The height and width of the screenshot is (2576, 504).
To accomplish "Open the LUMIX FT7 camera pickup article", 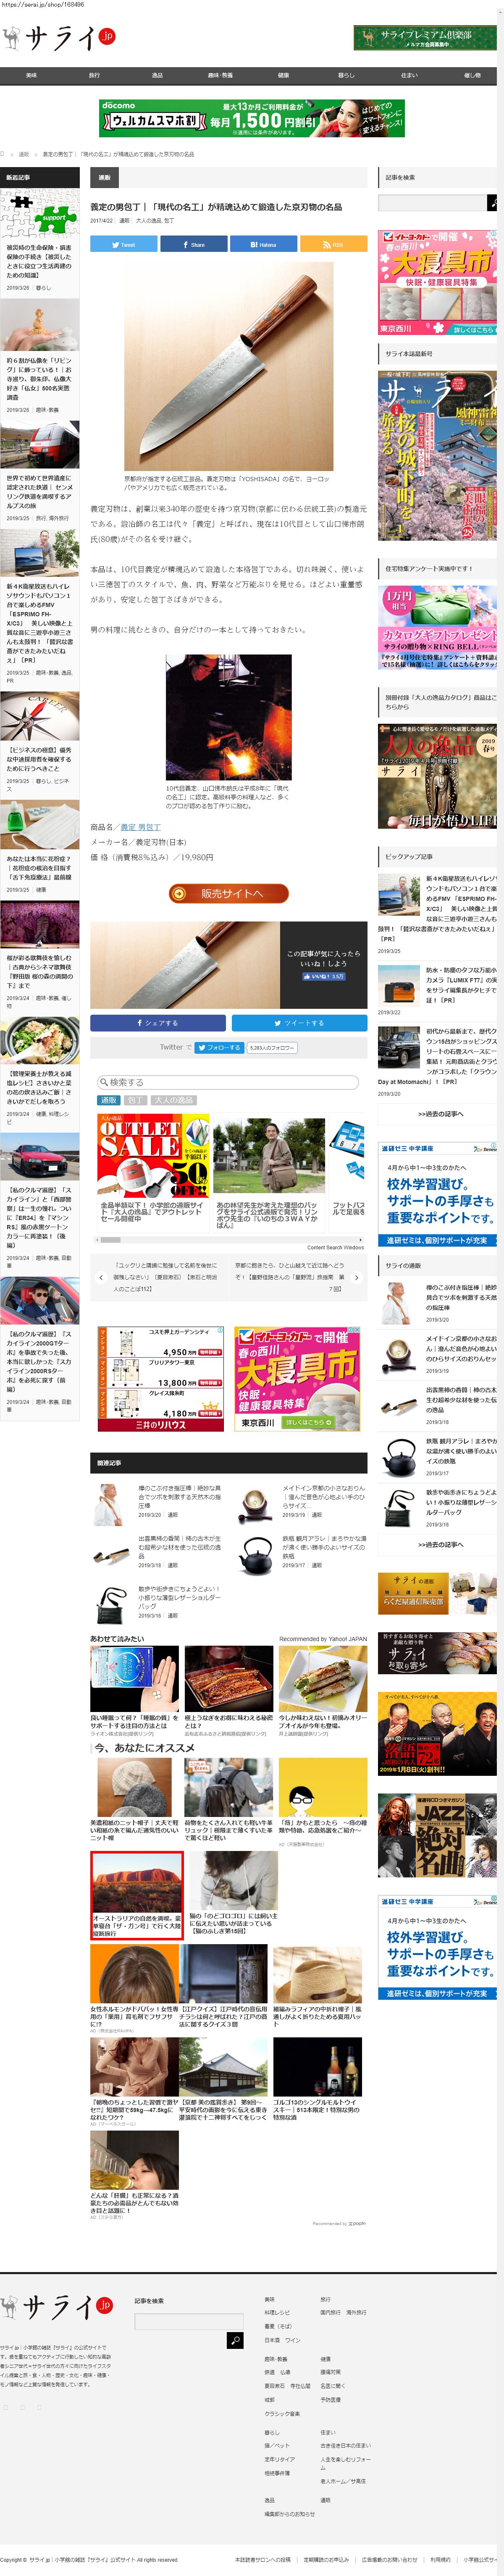I will click(x=437, y=985).
